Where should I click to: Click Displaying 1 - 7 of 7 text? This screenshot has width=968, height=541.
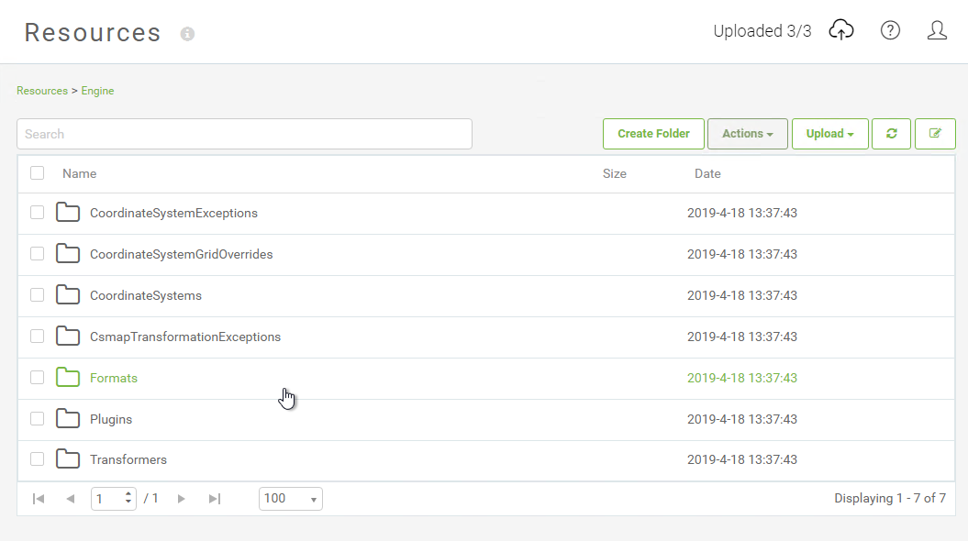pyautogui.click(x=890, y=499)
